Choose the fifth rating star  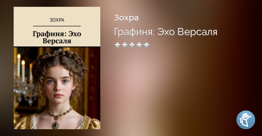[x=147, y=45]
